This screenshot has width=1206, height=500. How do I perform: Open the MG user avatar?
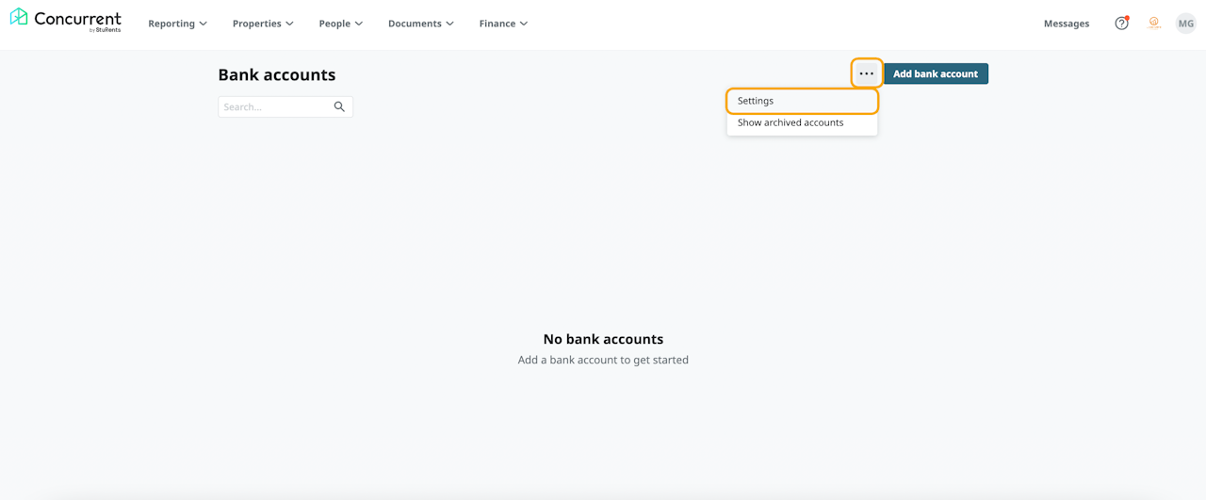[1185, 24]
